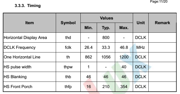Click the Page:11/20 page indicator

click(x=159, y=2)
